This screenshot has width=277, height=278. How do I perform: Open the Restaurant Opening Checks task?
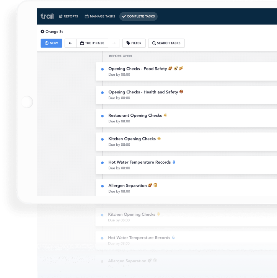point(186,118)
